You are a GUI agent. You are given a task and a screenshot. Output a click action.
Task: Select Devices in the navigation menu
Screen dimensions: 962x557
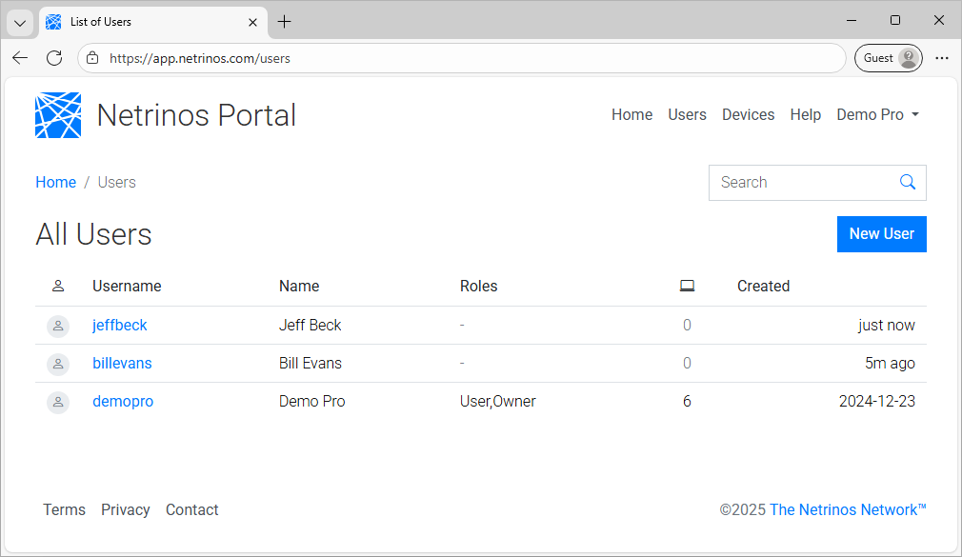pos(748,114)
